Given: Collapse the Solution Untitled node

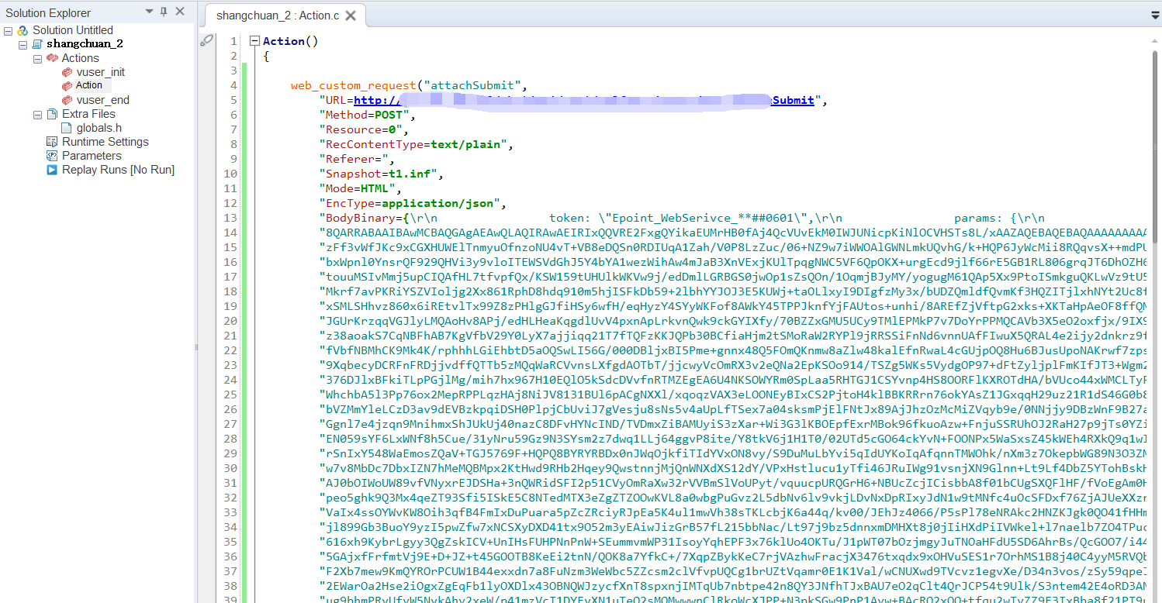Looking at the screenshot, I should (x=8, y=31).
